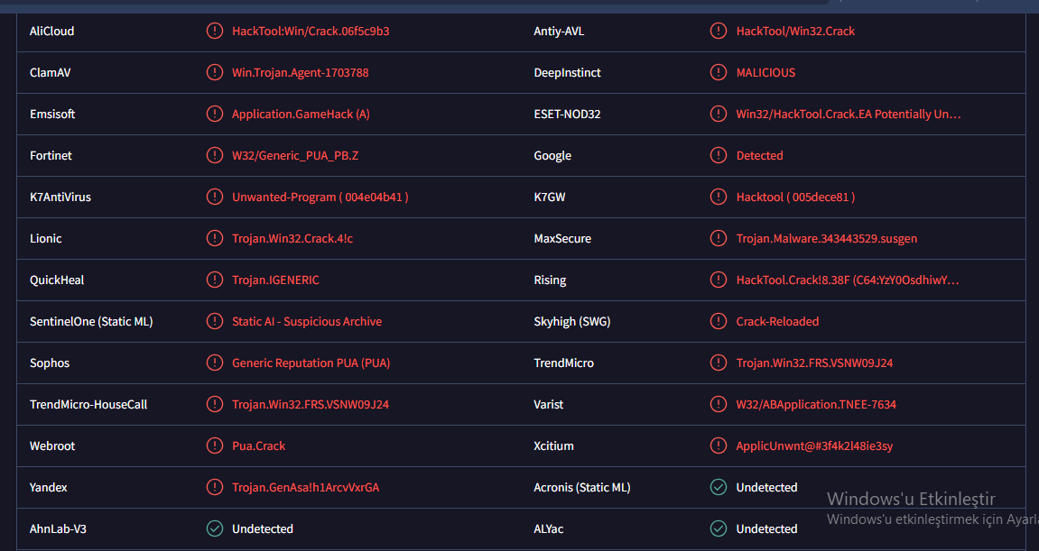Click the Hacktool ( 005dece81 ) result
The width and height of the screenshot is (1039, 551).
point(795,197)
